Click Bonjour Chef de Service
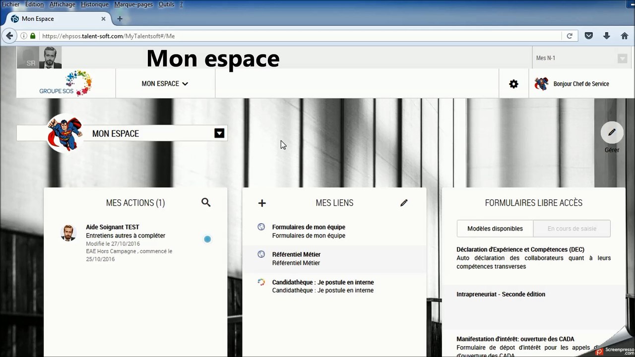 coord(581,84)
